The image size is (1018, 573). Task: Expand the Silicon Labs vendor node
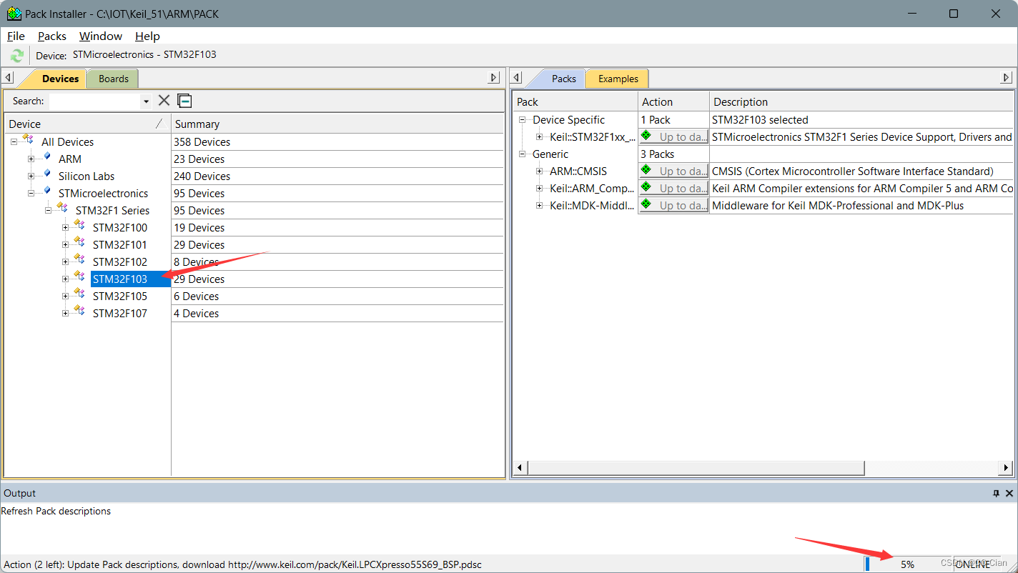(x=31, y=176)
